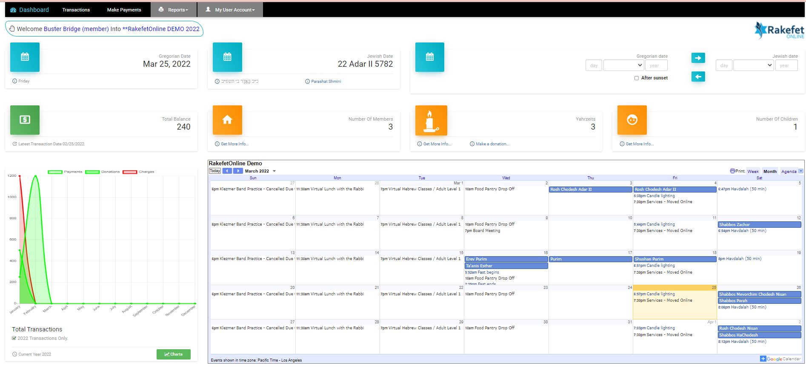Click the Rakefet Online logo
The width and height of the screenshot is (806, 379).
(x=779, y=30)
